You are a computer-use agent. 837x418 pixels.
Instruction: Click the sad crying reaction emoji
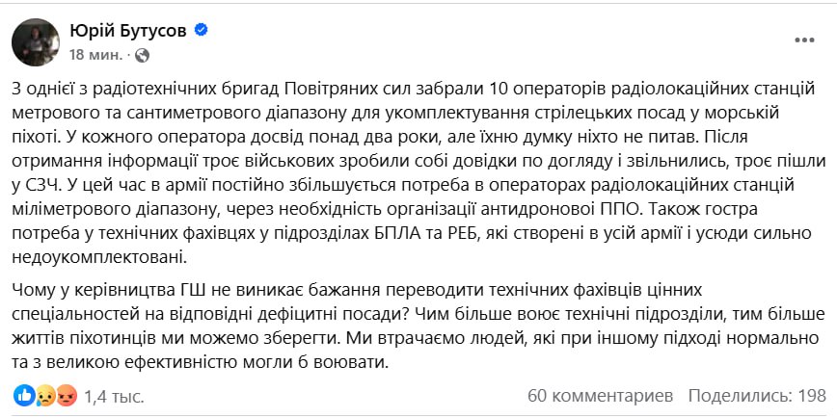[45, 395]
